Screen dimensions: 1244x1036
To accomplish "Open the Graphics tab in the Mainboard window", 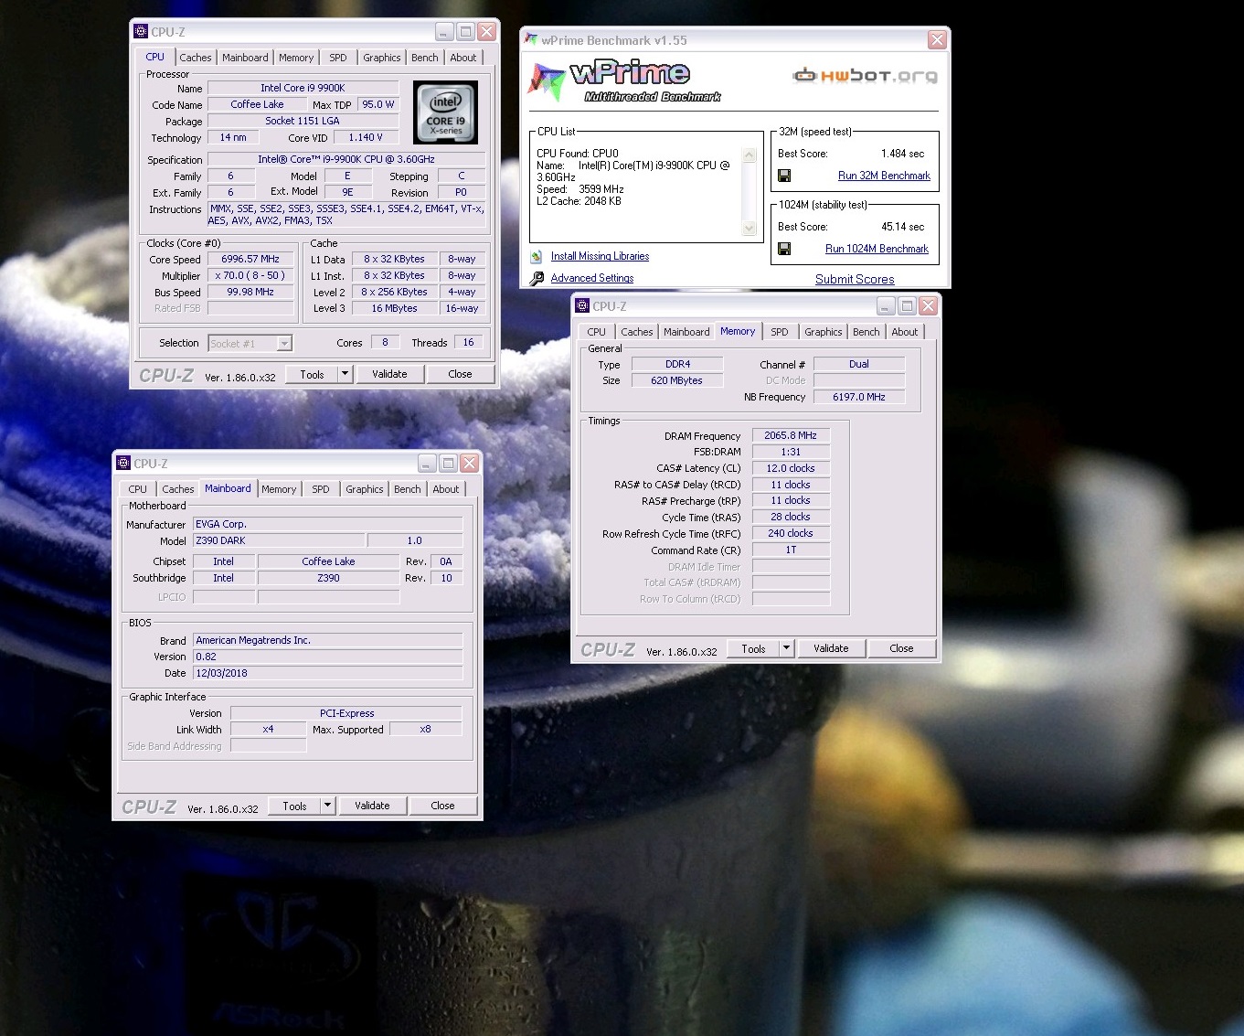I will (365, 488).
